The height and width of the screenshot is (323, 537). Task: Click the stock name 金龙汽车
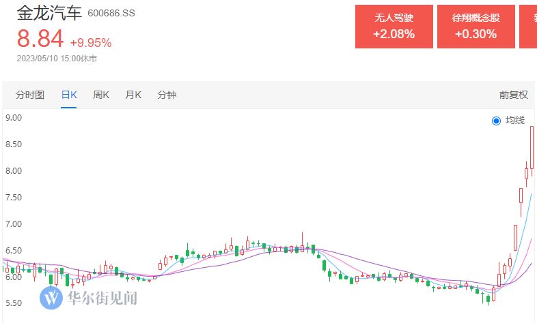pos(49,13)
